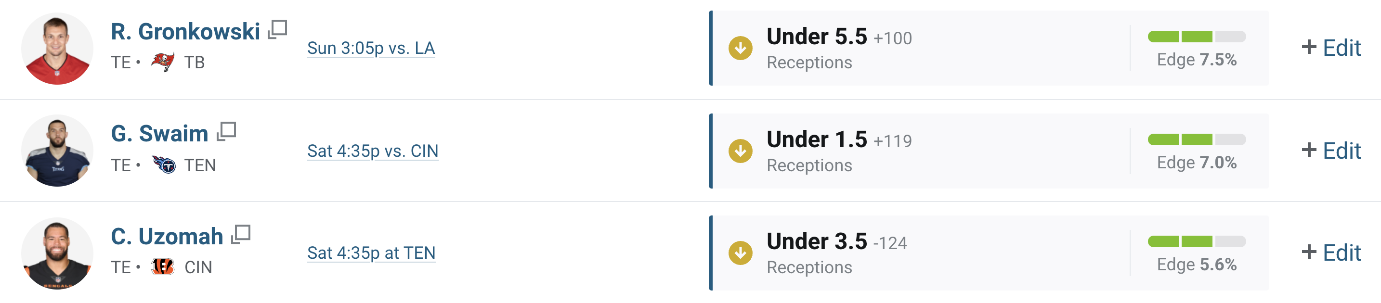Click the yellow down-arrow icon for Under 5.5
The width and height of the screenshot is (1381, 303).
tap(741, 48)
